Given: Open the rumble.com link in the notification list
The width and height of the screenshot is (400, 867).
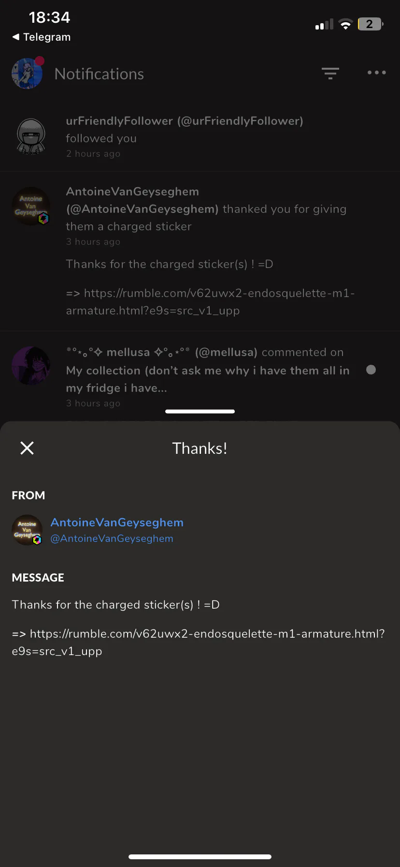Looking at the screenshot, I should click(x=211, y=302).
